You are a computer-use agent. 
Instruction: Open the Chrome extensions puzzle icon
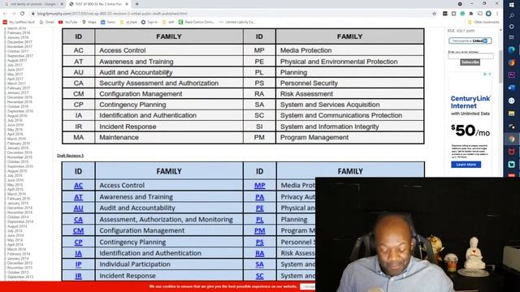click(x=471, y=14)
